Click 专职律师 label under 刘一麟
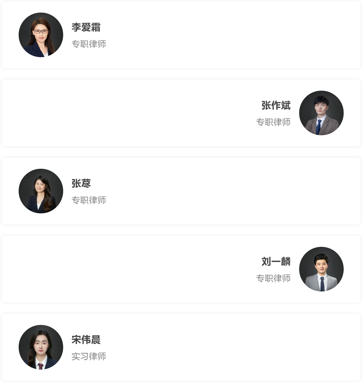364x386 pixels. tap(273, 278)
